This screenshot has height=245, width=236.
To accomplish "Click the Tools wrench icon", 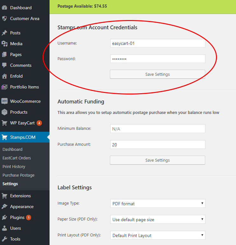I will click(x=4, y=239).
